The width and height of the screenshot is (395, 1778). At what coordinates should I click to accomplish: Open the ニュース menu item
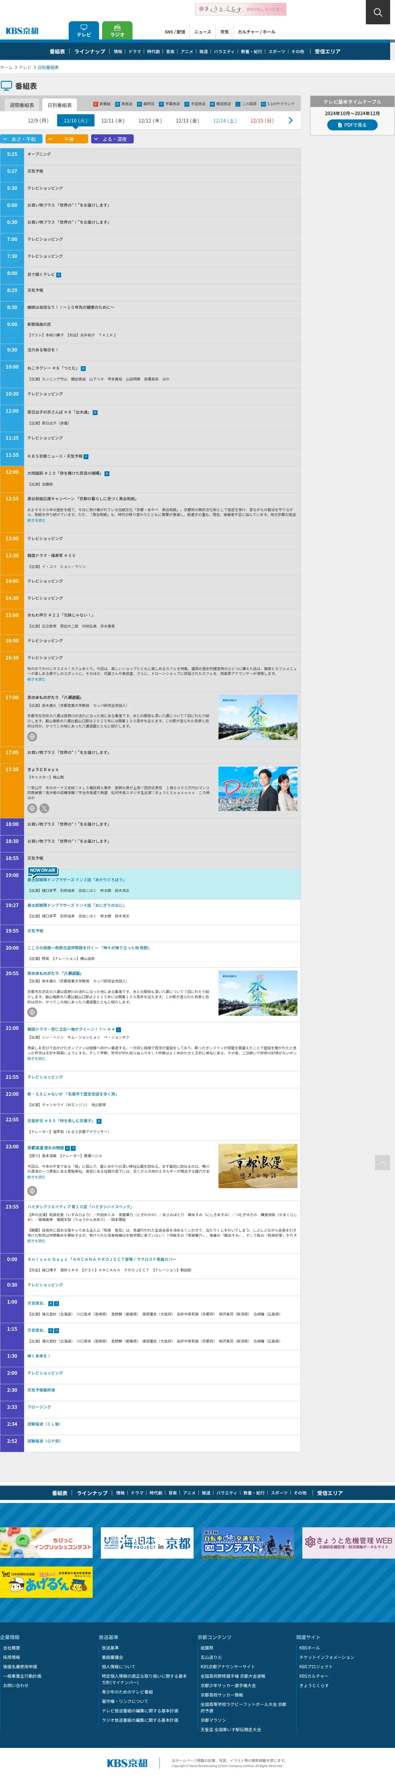(202, 32)
